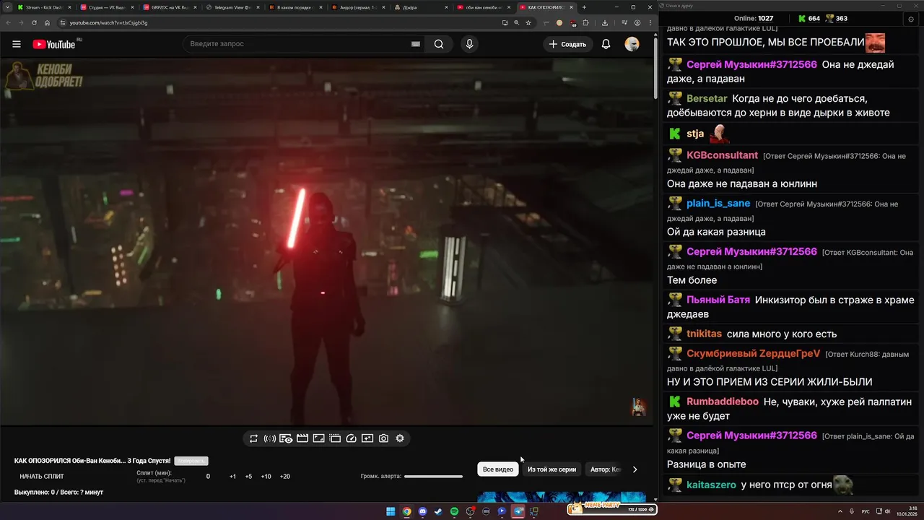
Task: Take a video screenshot with camera icon
Action: click(x=383, y=438)
